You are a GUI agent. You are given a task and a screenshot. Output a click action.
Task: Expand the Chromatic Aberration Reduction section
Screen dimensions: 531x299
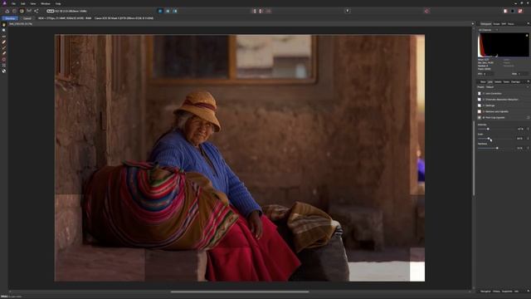click(484, 100)
